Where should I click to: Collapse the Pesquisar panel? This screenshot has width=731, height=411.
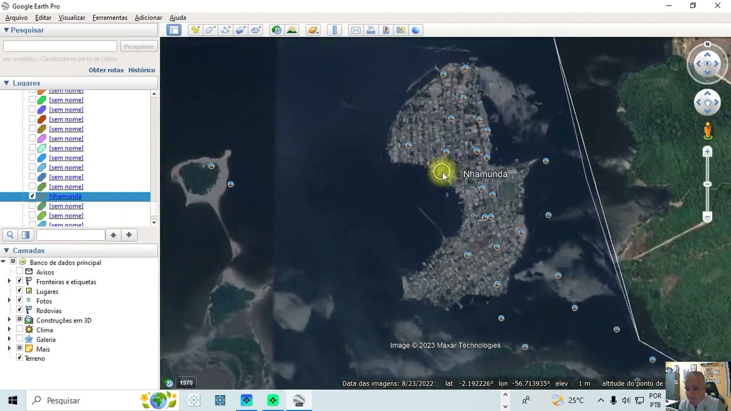click(6, 30)
